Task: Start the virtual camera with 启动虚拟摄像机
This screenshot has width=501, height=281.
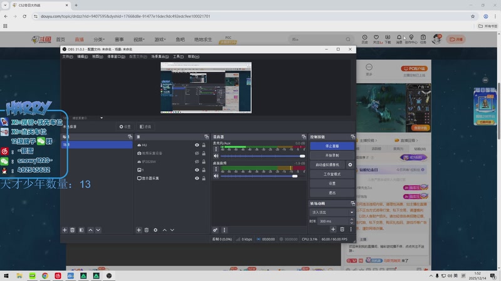Action: coord(328,165)
